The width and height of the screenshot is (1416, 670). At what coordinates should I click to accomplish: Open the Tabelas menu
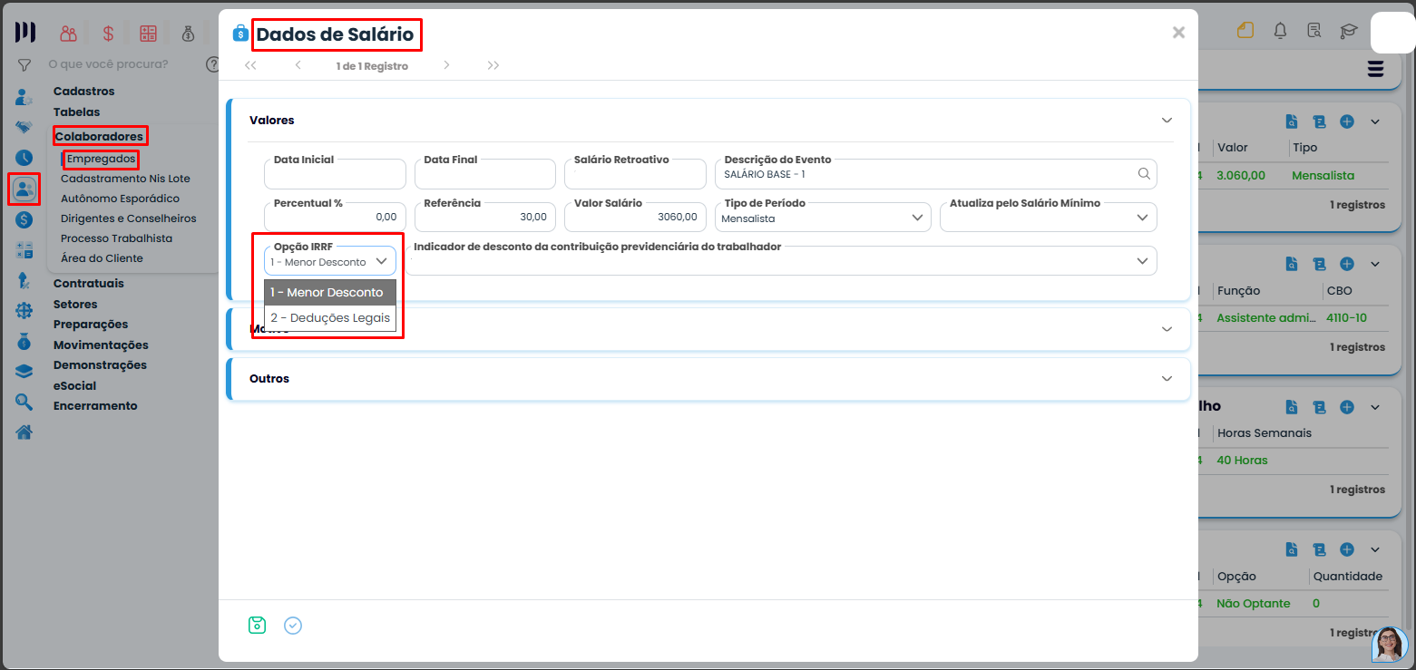point(77,112)
